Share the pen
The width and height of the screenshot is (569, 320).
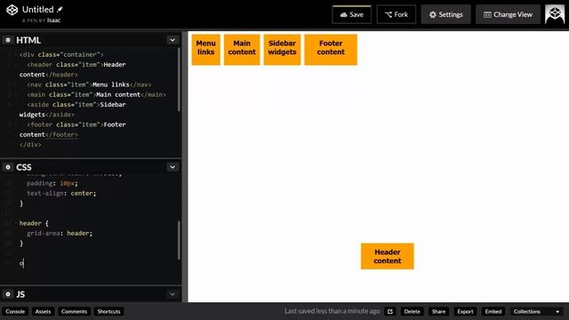coord(438,311)
